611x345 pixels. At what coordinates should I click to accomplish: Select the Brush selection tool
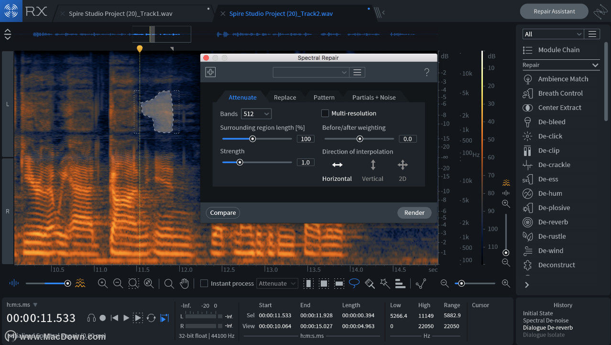pyautogui.click(x=370, y=283)
